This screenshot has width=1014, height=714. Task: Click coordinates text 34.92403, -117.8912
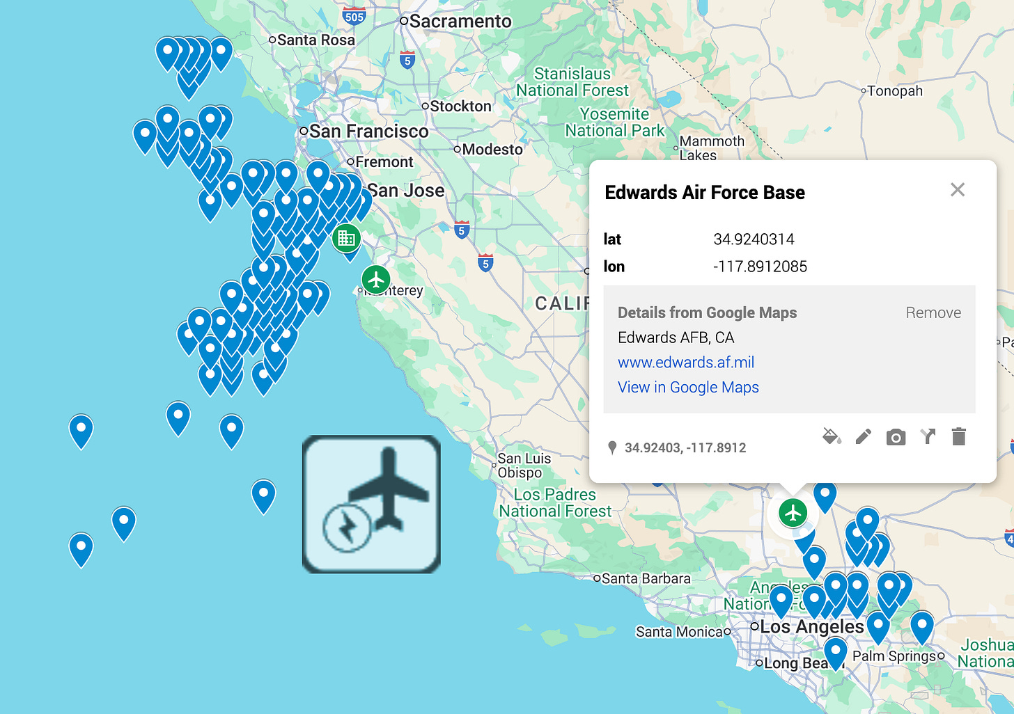685,447
